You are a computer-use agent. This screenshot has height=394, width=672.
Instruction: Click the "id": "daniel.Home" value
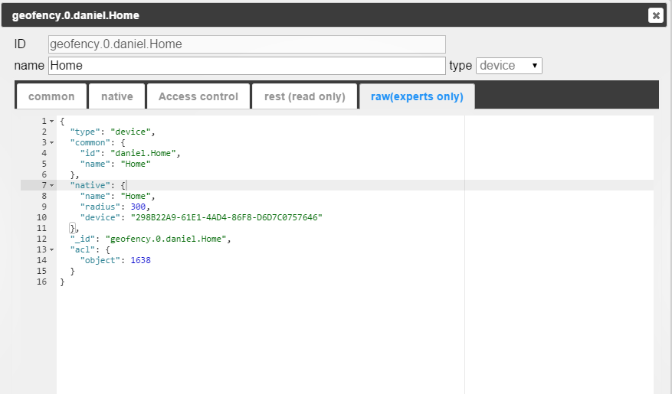click(143, 153)
